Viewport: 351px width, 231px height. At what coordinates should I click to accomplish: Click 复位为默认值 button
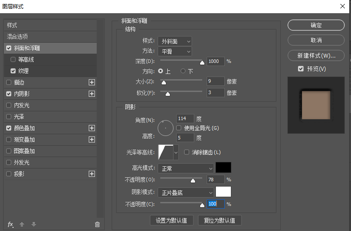[x=219, y=220]
